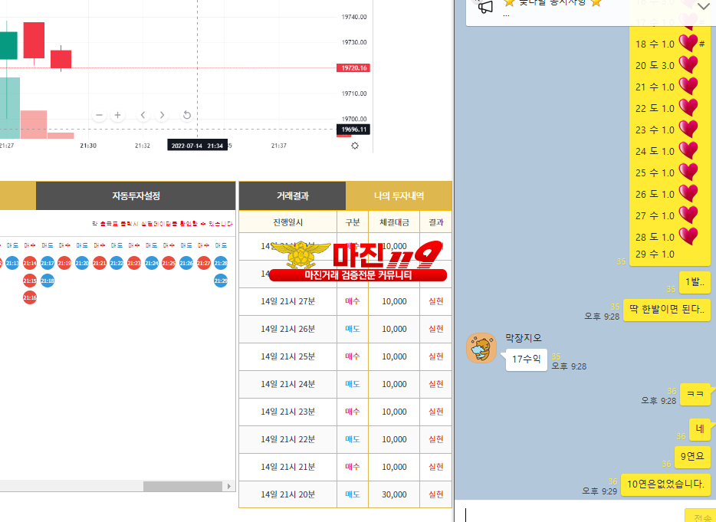This screenshot has height=522, width=716.
Task: Select the red 21:27 result circle
Action: tap(204, 263)
